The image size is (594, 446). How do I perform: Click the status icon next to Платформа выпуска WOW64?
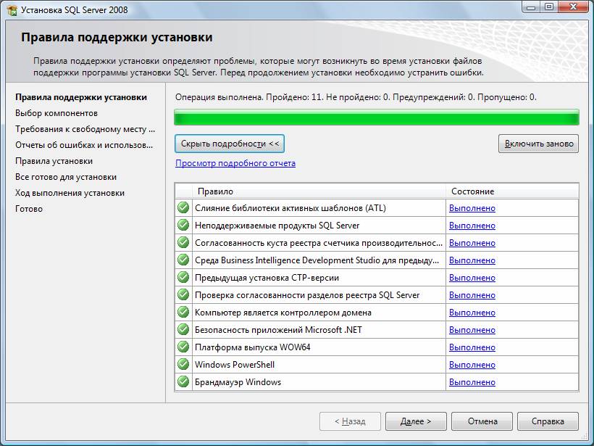click(x=183, y=347)
